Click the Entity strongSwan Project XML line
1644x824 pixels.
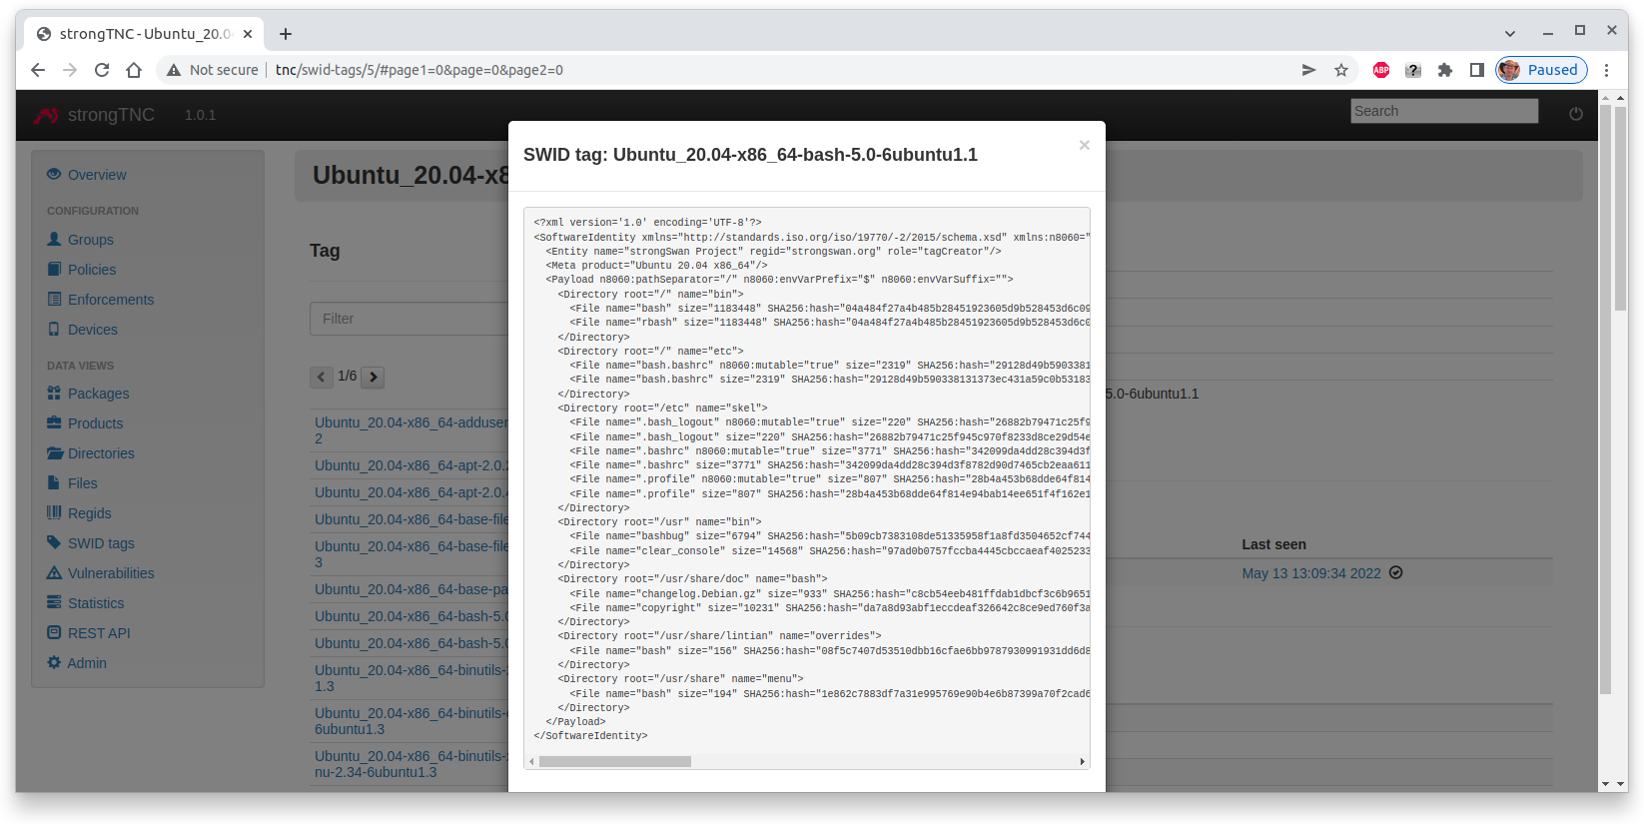point(773,252)
